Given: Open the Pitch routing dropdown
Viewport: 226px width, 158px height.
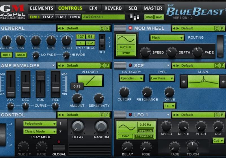Looking at the screenshot, I should click(167, 38).
